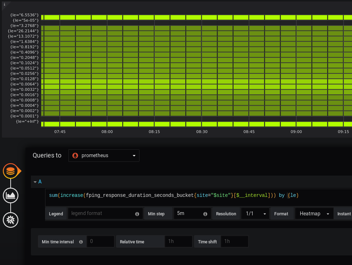Screen dimensions: 352x265
Task: Click the le="0.0064" series label
Action: click(x=24, y=84)
